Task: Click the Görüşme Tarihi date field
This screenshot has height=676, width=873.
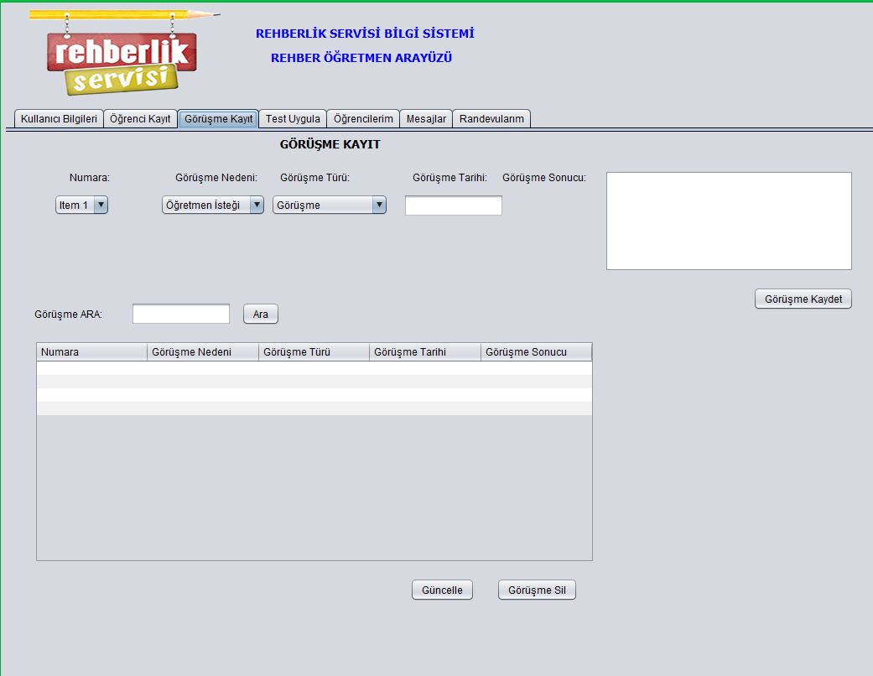Action: click(453, 205)
